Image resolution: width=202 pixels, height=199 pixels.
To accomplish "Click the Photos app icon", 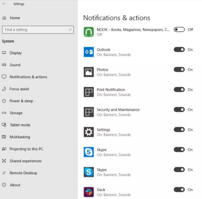I will pyautogui.click(x=89, y=72).
